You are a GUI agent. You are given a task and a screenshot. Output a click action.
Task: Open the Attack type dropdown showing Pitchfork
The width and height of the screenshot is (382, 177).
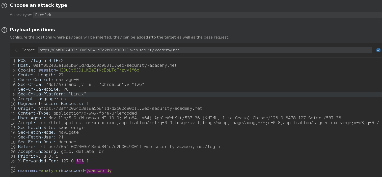(x=207, y=15)
